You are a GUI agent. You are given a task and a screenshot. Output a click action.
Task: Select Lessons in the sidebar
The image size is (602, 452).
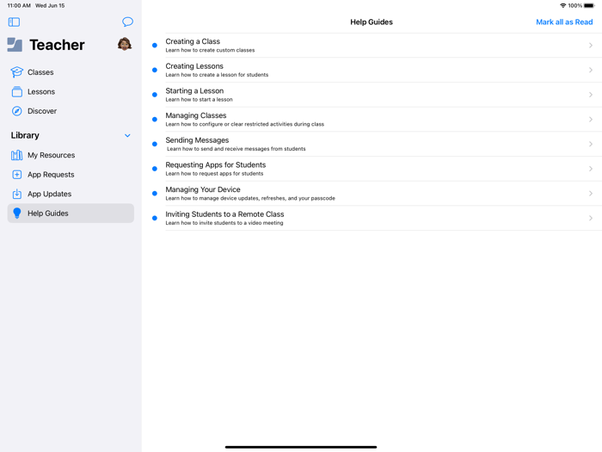pos(71,91)
